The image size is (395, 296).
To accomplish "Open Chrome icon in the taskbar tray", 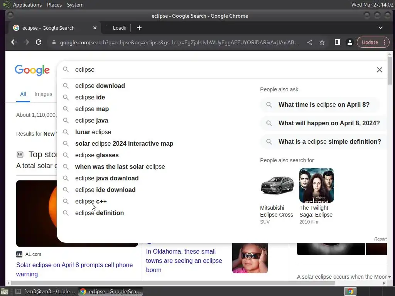I will pyautogui.click(x=350, y=291).
